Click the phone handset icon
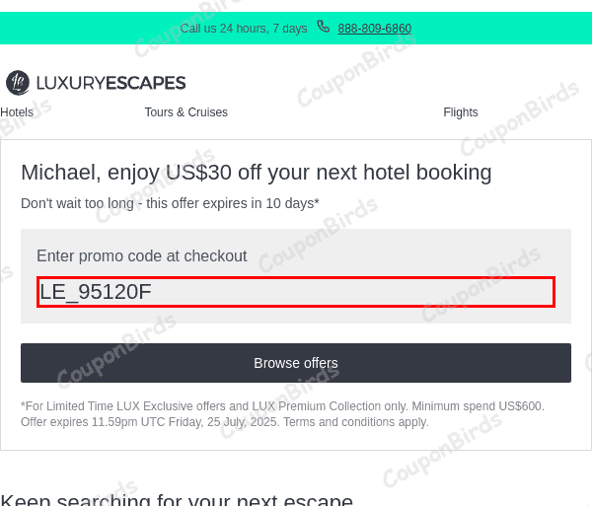This screenshot has height=506, width=592. point(324,28)
